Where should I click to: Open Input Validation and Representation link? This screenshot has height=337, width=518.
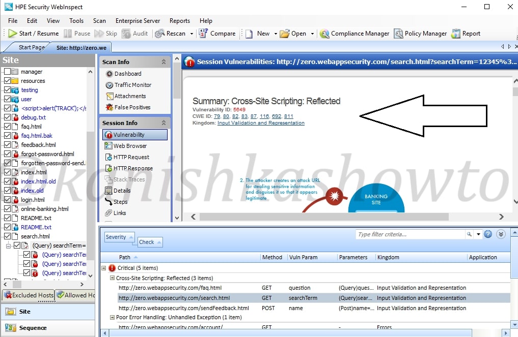tap(261, 122)
